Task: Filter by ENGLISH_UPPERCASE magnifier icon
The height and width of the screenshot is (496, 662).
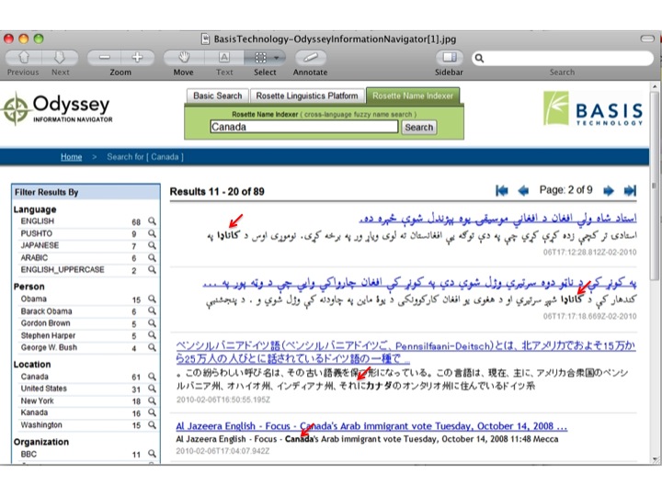Action: point(152,269)
